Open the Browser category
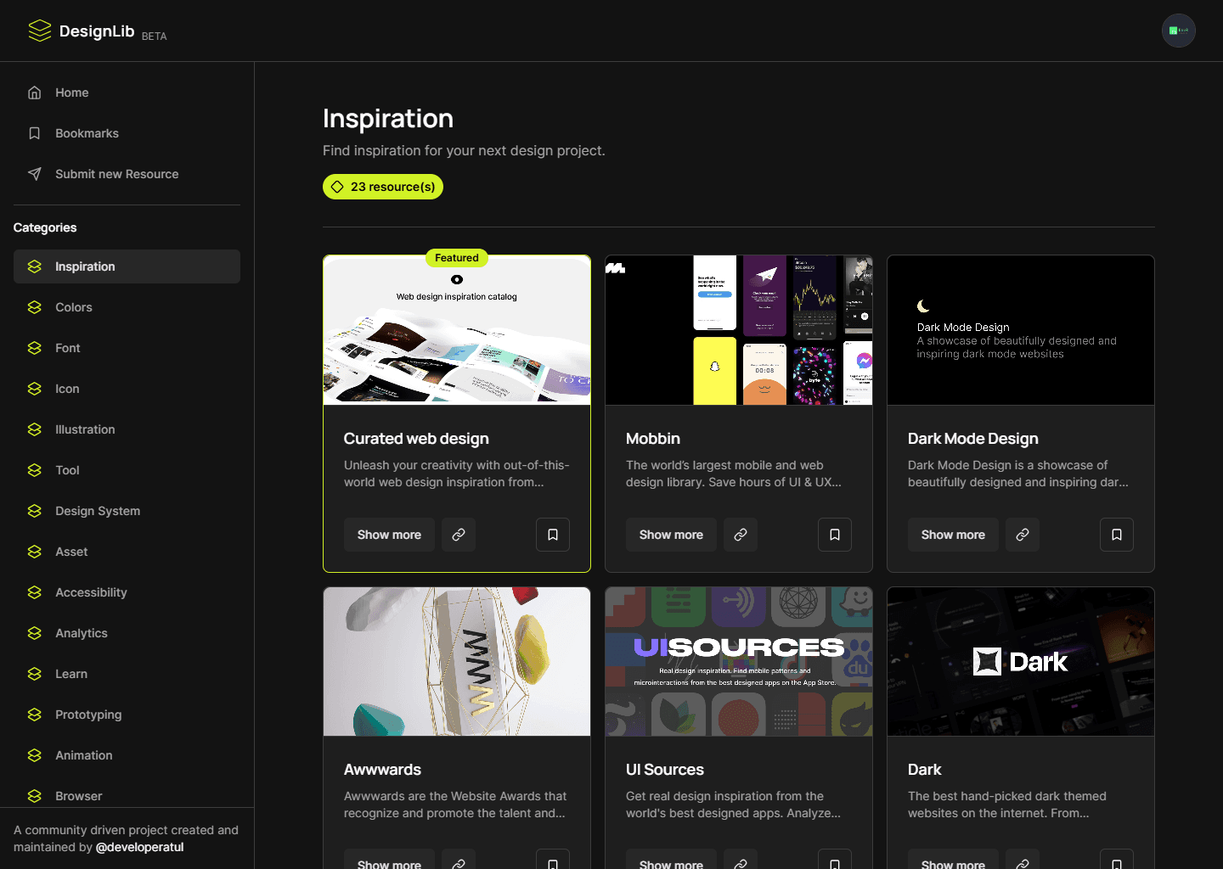Screen dimensions: 1223x869 click(127, 795)
